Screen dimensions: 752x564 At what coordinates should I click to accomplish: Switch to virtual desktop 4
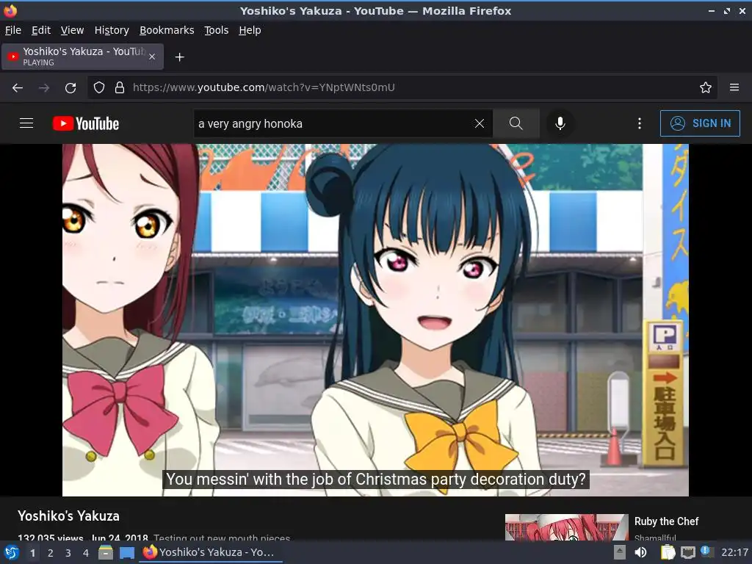tap(86, 553)
